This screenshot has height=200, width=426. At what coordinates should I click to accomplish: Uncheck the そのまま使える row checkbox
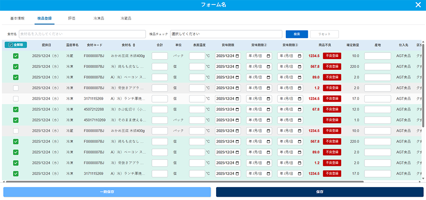pos(16,120)
